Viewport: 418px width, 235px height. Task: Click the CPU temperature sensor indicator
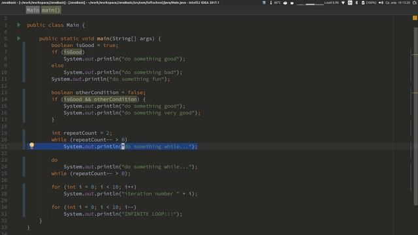point(276,3)
